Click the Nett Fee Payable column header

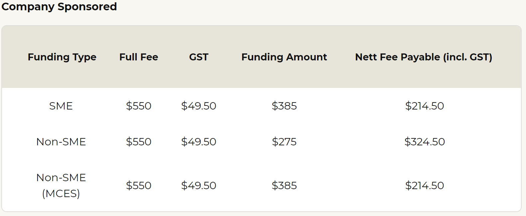424,57
